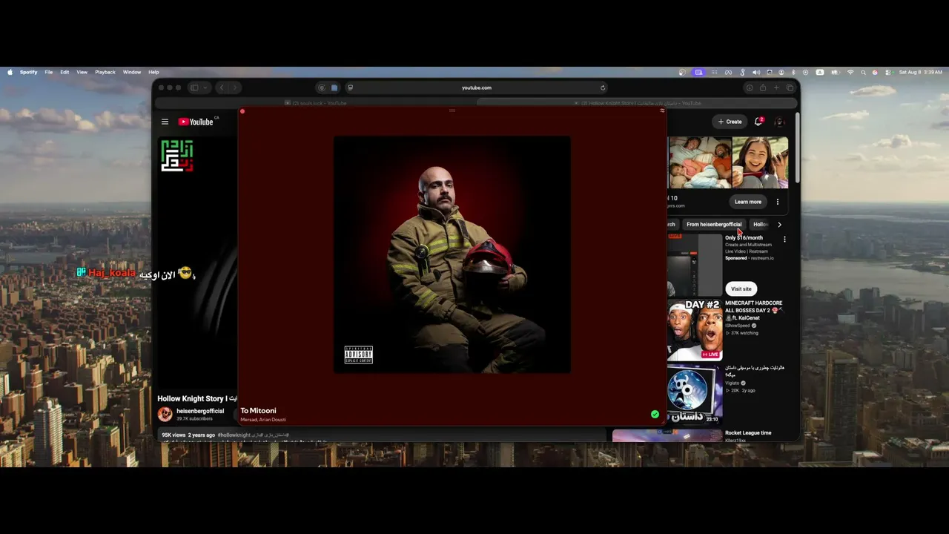Open the Edit menu

click(x=65, y=72)
